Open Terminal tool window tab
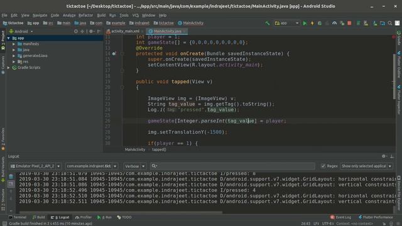402x226 pixels. [17, 217]
